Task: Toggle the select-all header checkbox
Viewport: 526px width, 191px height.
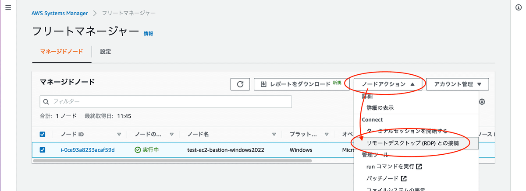Action: (43, 134)
